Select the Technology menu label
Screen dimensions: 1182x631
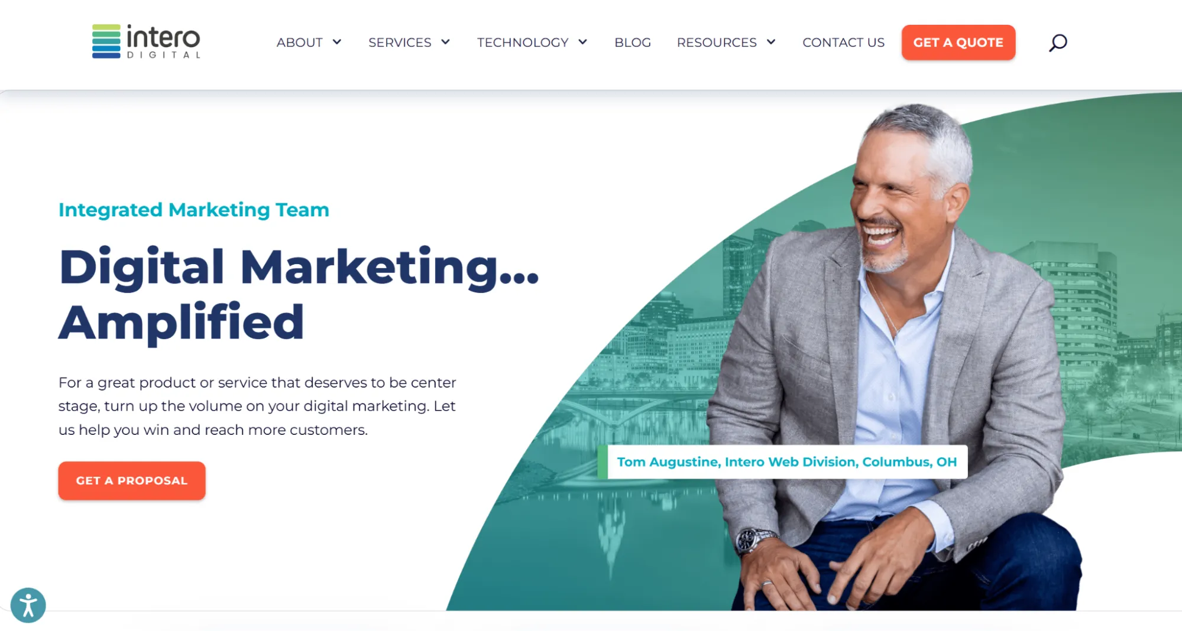tap(523, 43)
